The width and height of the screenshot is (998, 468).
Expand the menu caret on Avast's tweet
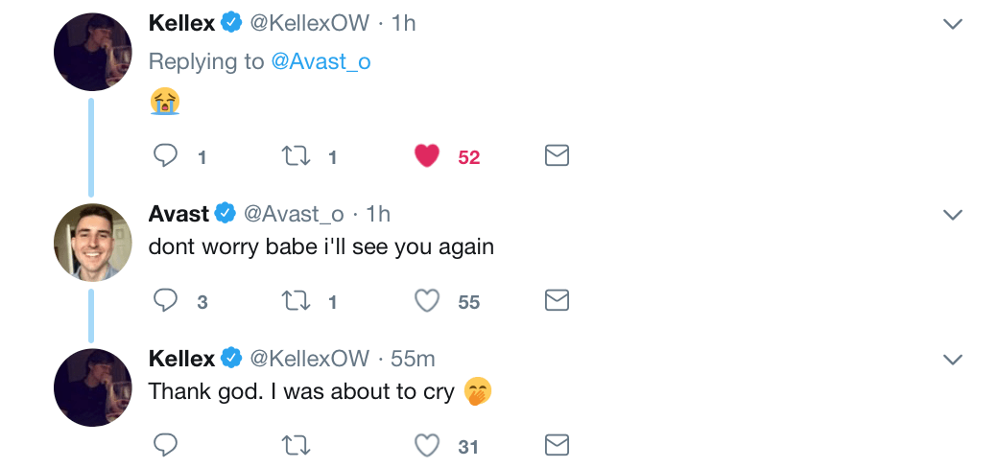pos(952,215)
